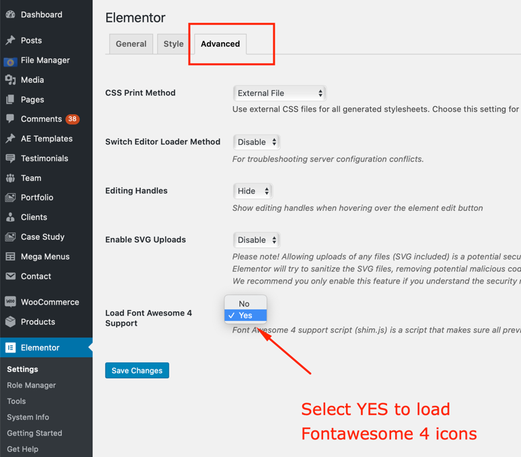Image resolution: width=521 pixels, height=457 pixels.
Task: Switch to the Style tab
Action: pyautogui.click(x=173, y=44)
